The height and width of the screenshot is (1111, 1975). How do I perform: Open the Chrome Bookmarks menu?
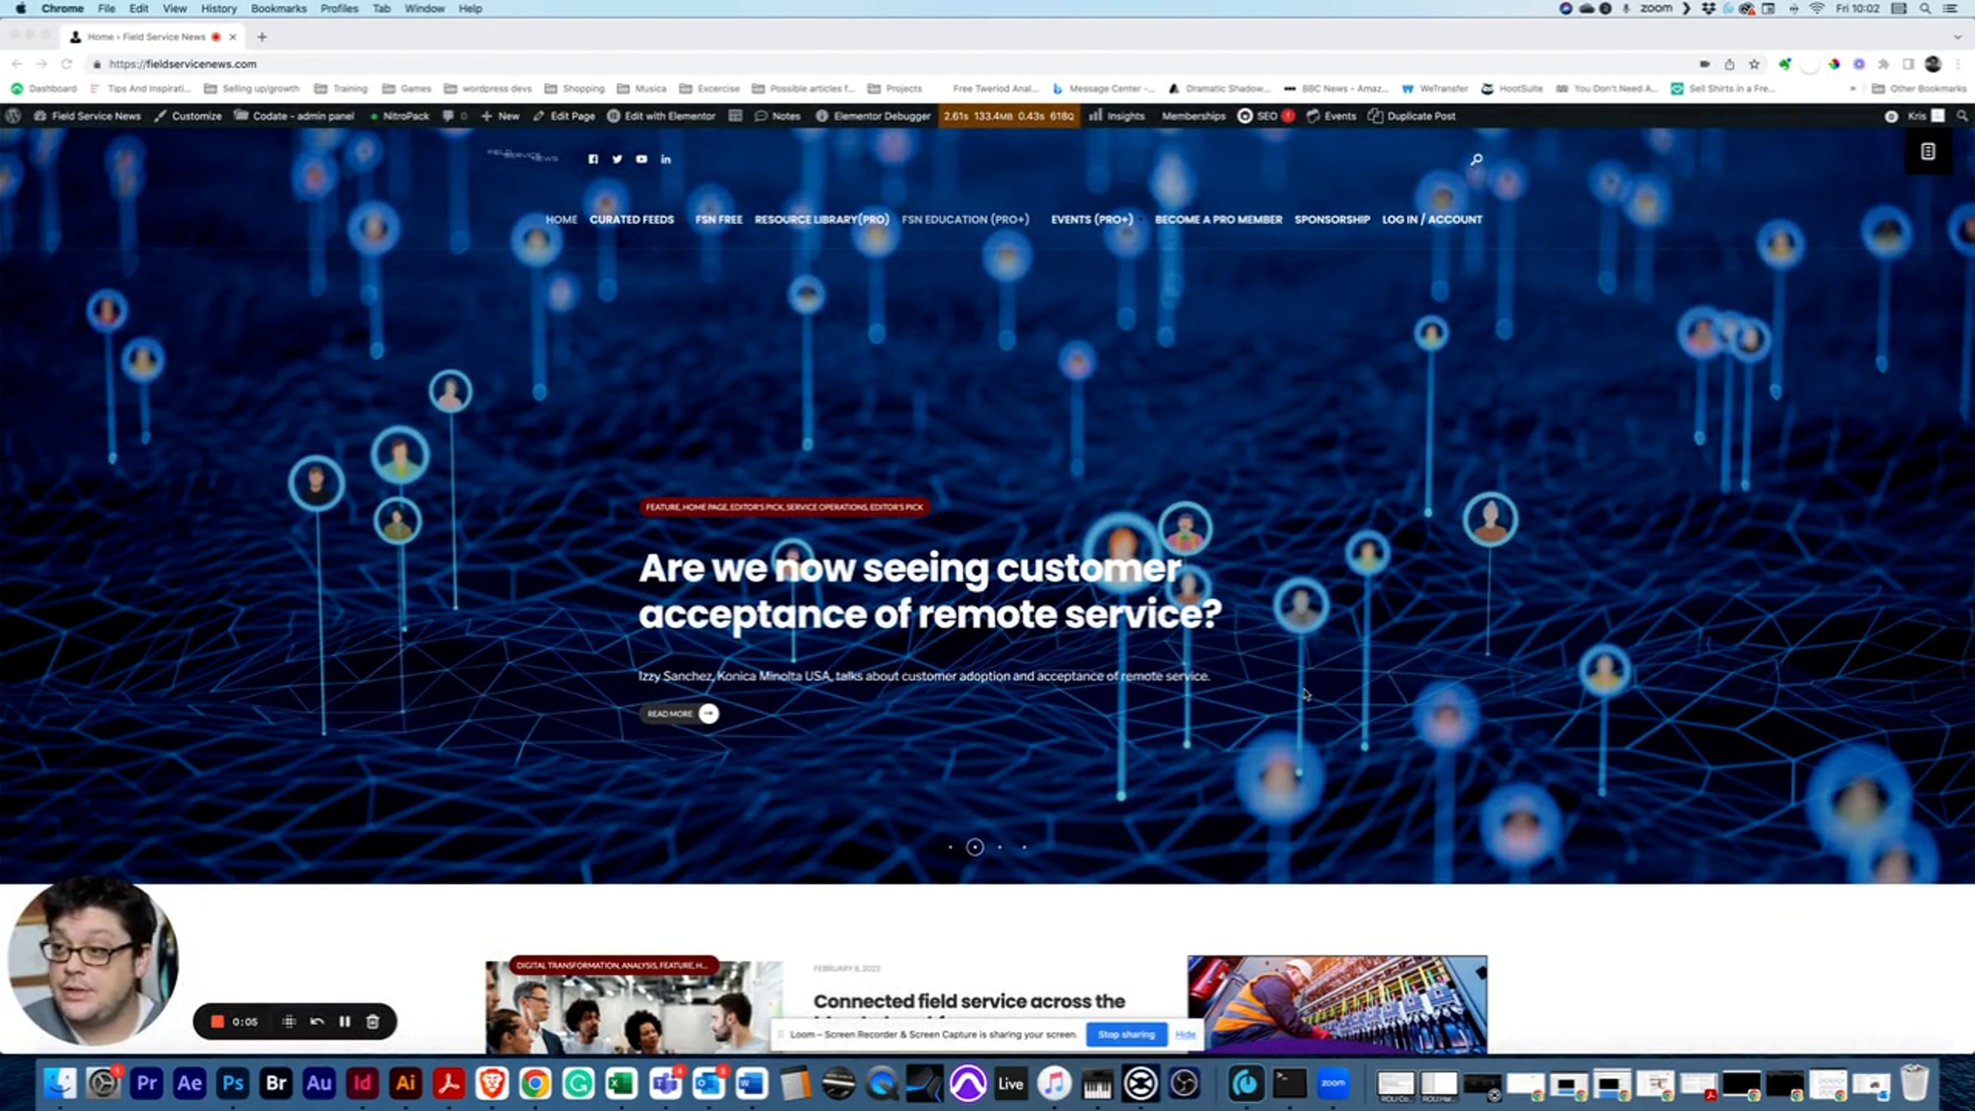[x=278, y=8]
